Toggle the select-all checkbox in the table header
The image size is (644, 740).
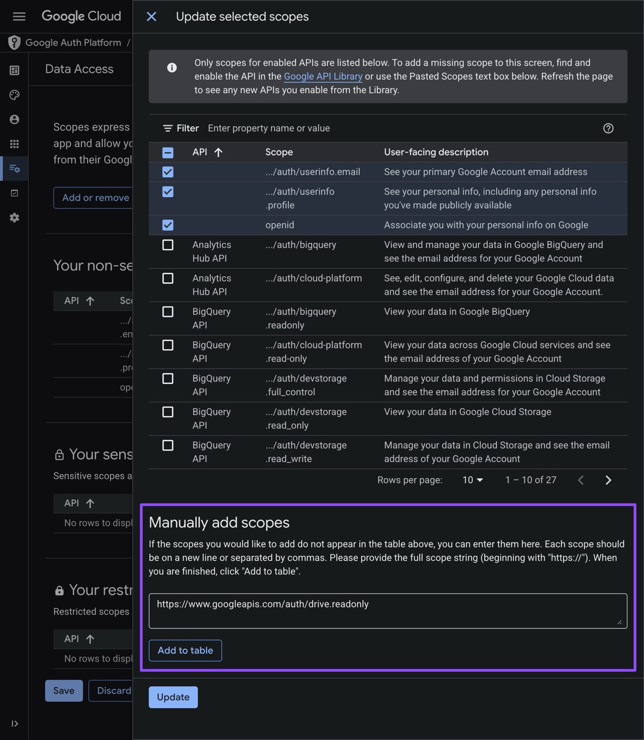[168, 152]
